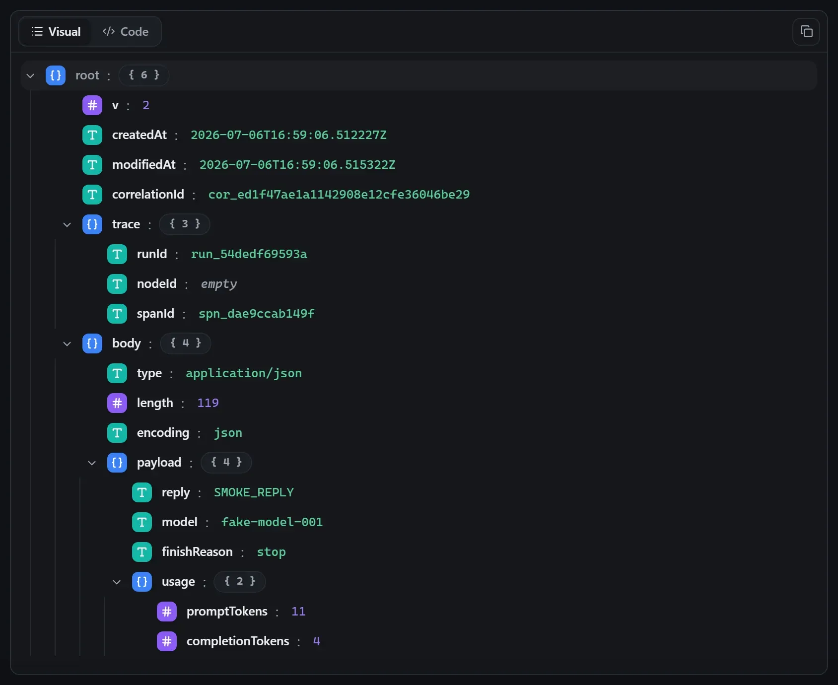Switch to the Visual tab
The width and height of the screenshot is (838, 685).
[56, 32]
